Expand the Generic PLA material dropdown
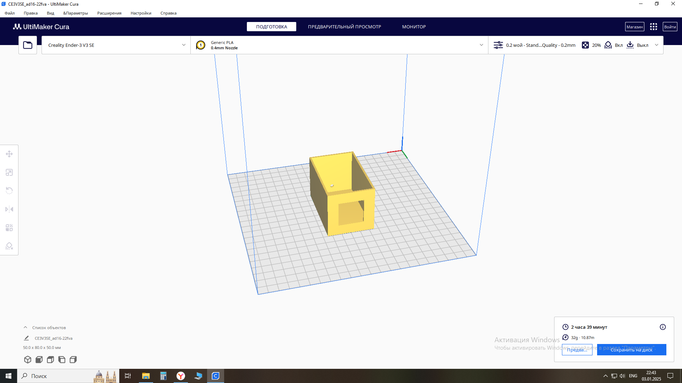This screenshot has width=682, height=383. click(x=339, y=45)
